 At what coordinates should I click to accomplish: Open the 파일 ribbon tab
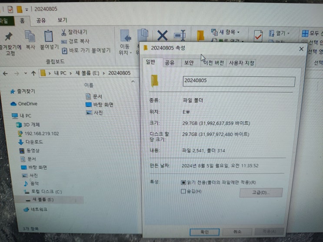(x=6, y=21)
